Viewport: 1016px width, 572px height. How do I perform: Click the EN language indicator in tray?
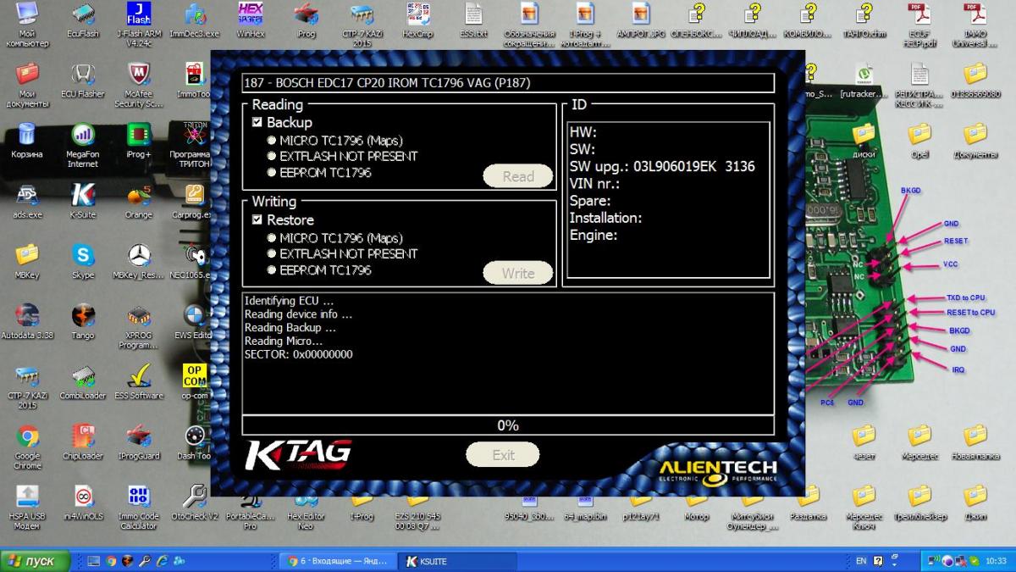(861, 561)
